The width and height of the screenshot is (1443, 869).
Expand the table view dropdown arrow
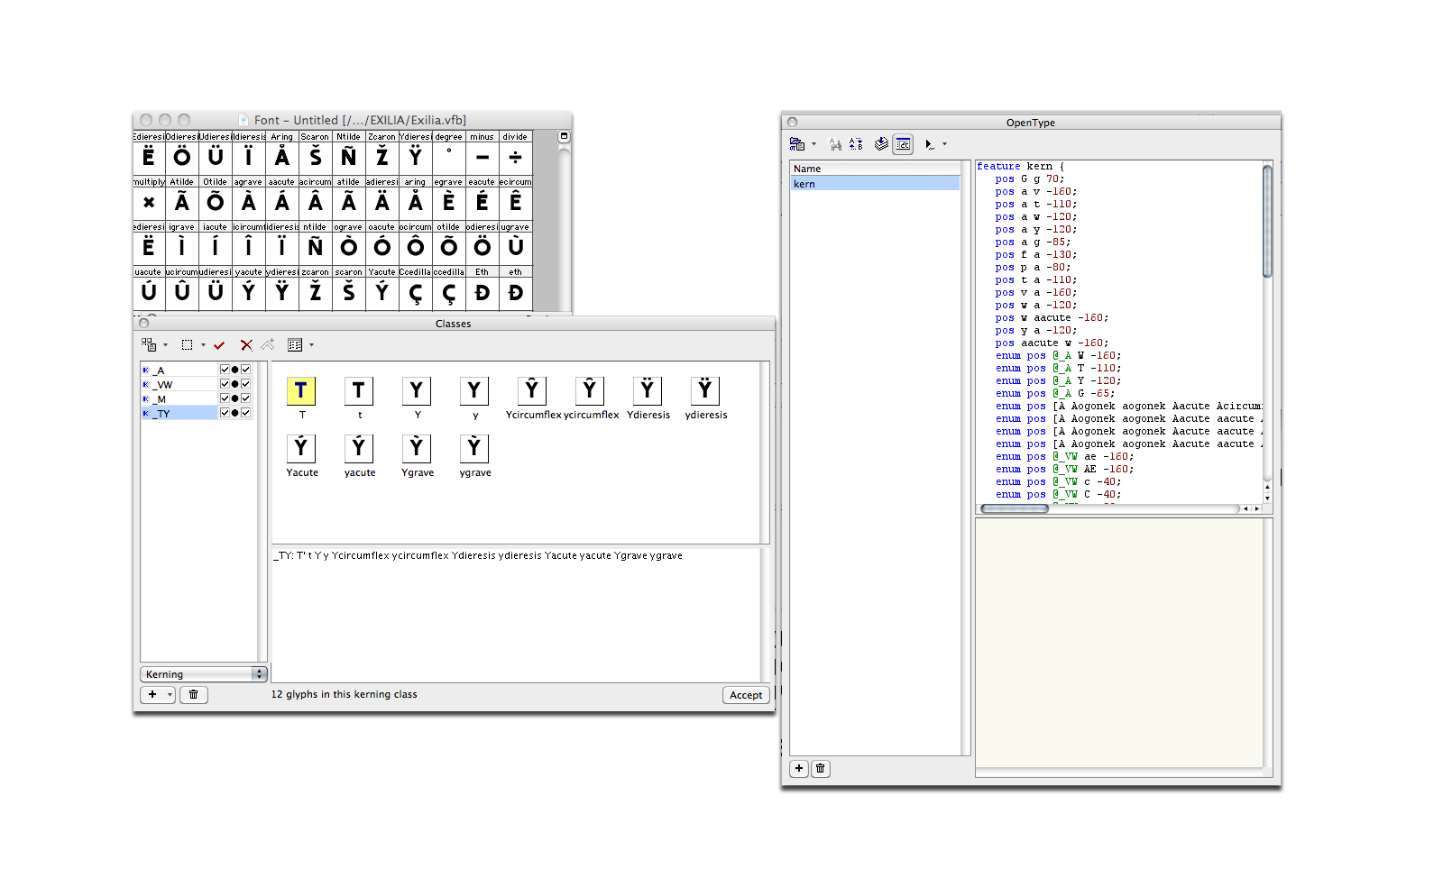312,345
